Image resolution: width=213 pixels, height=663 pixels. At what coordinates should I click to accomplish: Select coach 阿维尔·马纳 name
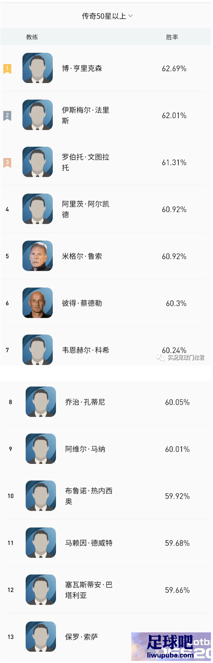(x=85, y=449)
